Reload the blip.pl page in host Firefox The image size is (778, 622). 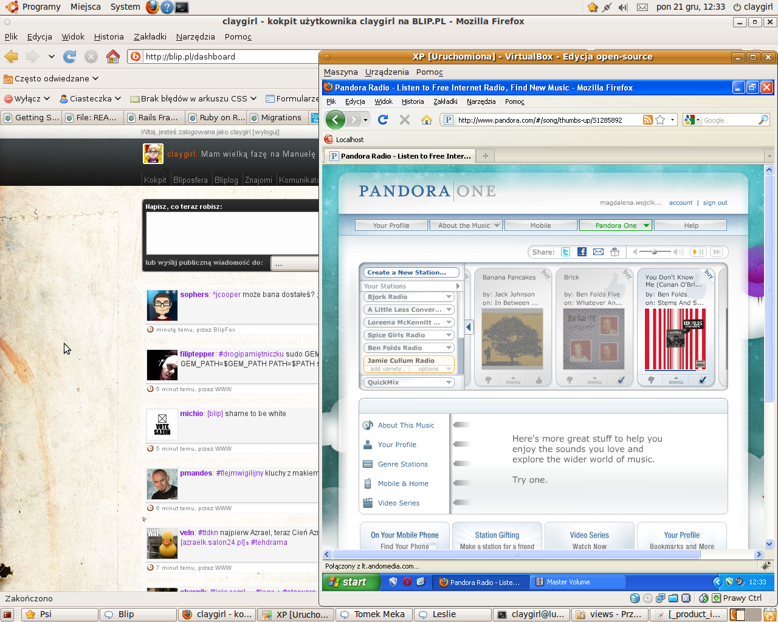tap(70, 56)
